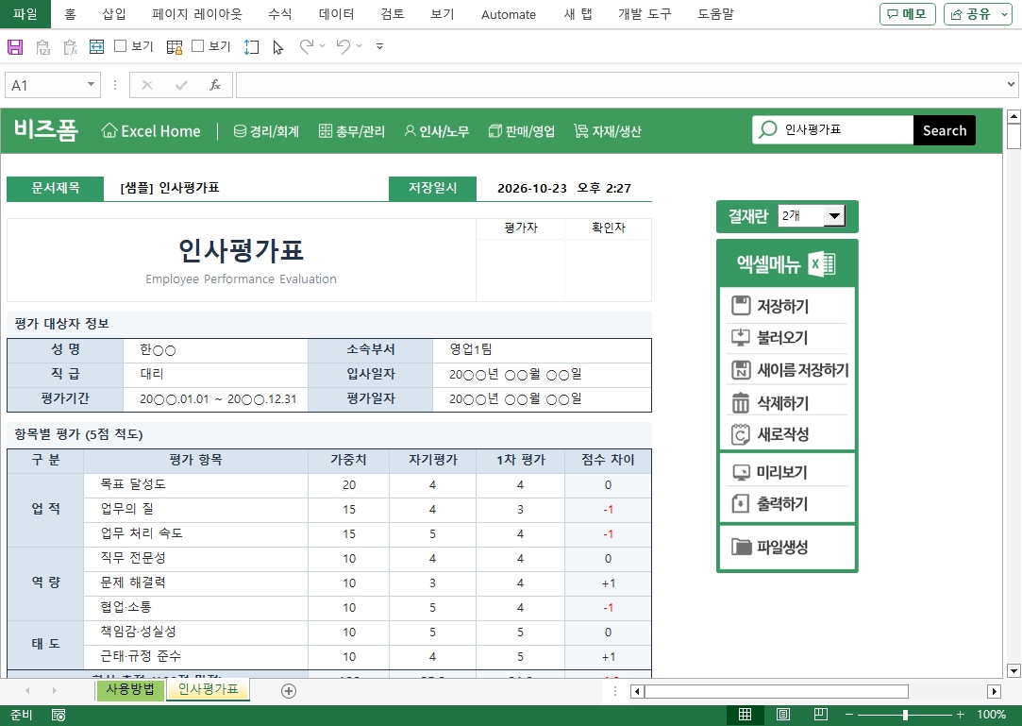Click the add new sheet plus icon

pos(289,691)
